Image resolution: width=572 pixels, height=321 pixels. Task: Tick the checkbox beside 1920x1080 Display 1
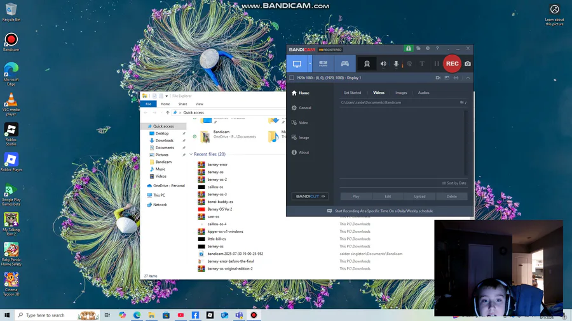292,78
